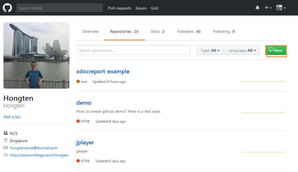Click the Search GitHub field
The image size is (298, 172).
59,8
